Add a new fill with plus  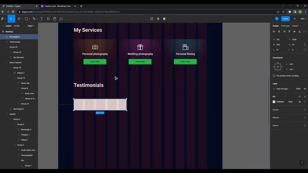[x=305, y=97]
